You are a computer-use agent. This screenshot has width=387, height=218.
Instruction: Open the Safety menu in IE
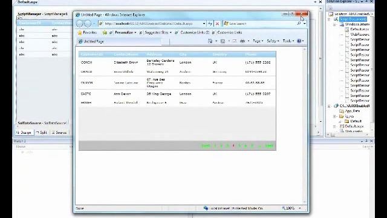tap(273, 41)
